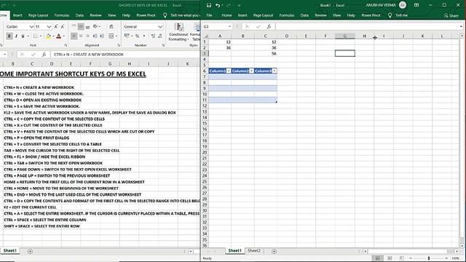This screenshot has width=466, height=262.
Task: Toggle Underline in left Excel window
Action: (23, 36)
